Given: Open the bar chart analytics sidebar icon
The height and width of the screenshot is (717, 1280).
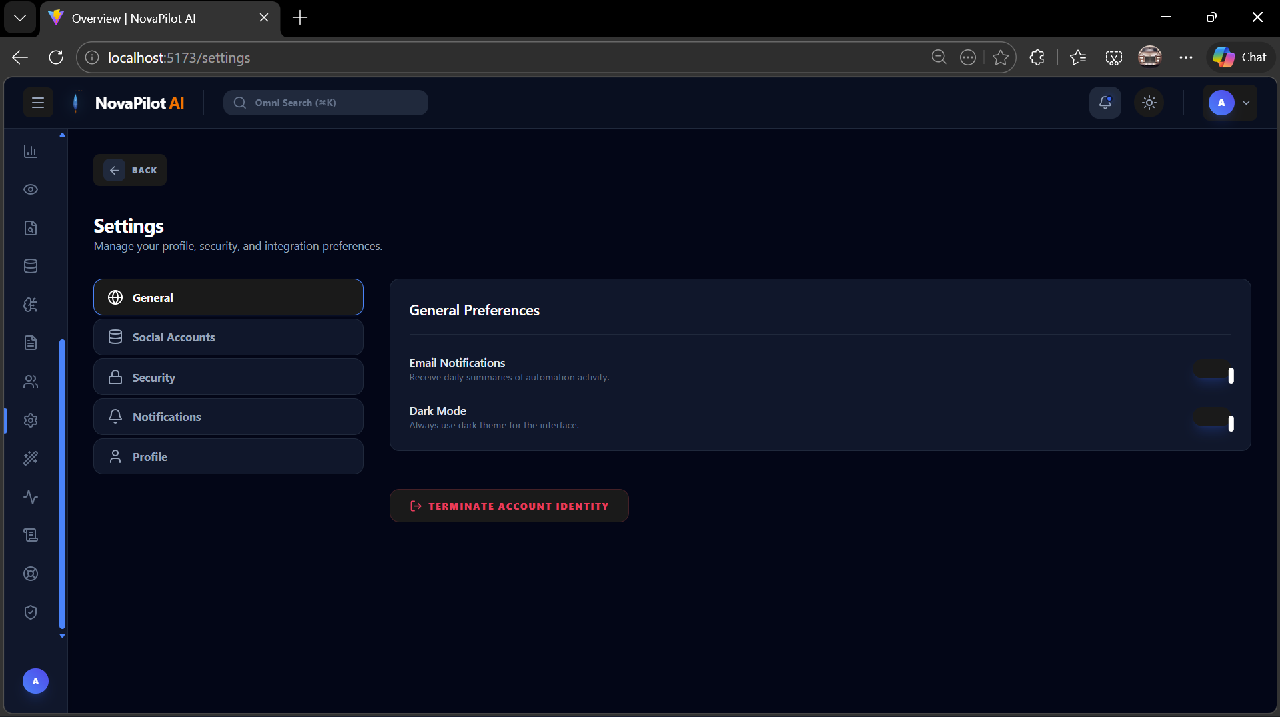Looking at the screenshot, I should click(x=31, y=151).
